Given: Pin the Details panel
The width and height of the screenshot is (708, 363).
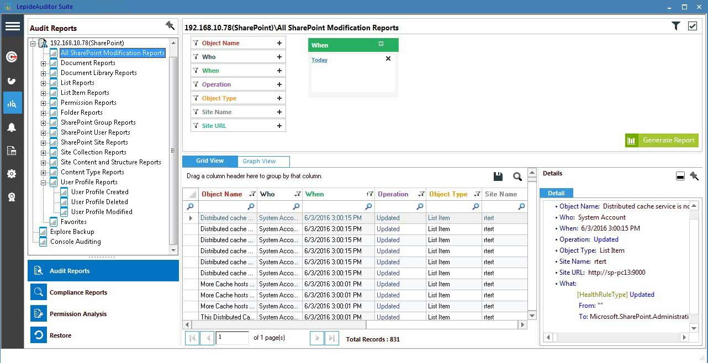Looking at the screenshot, I should 694,176.
